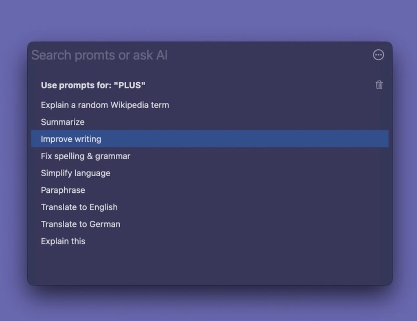Screen dimensions: 417x321
Task: Click the word German in the translate prompt
Action: (105, 224)
